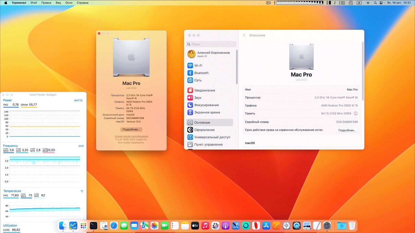Open the Shell menu

[34, 3]
